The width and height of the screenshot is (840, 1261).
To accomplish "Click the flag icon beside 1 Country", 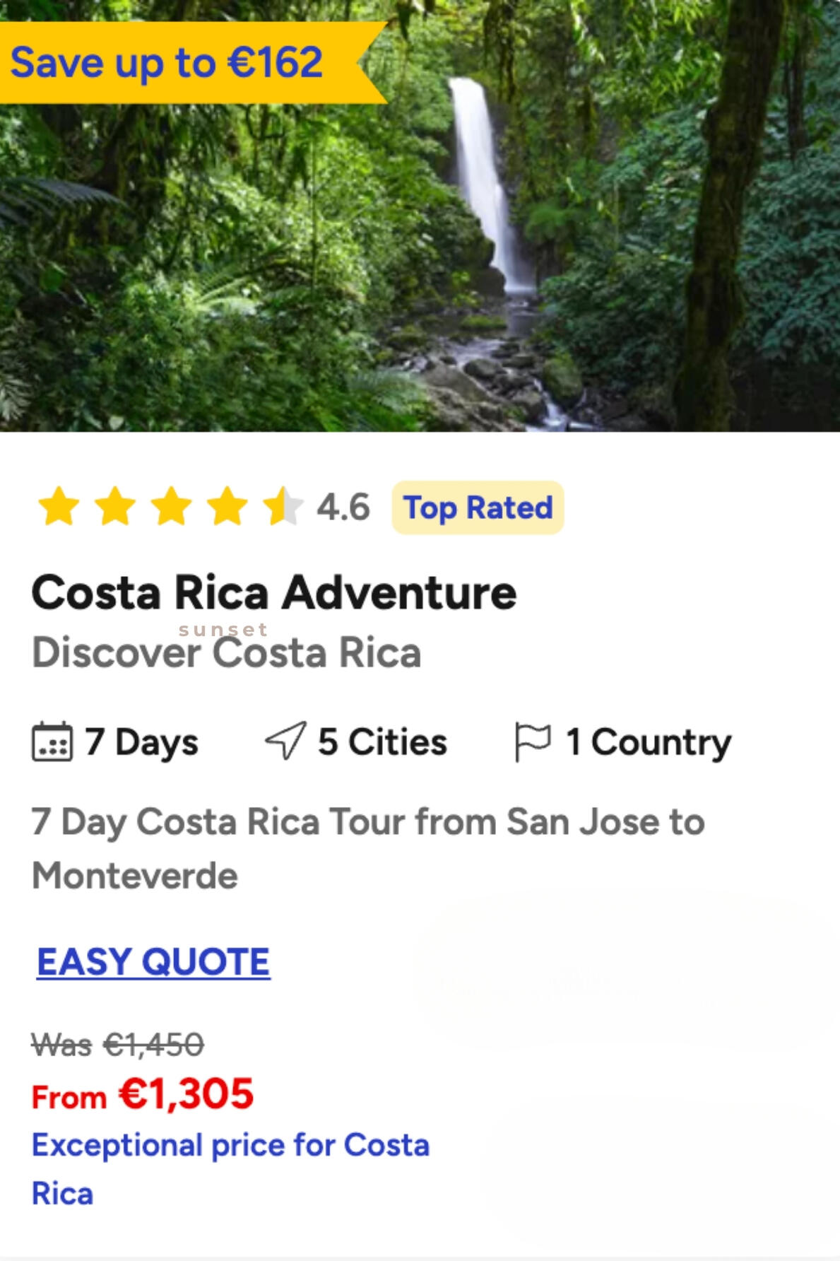I will pyautogui.click(x=533, y=741).
